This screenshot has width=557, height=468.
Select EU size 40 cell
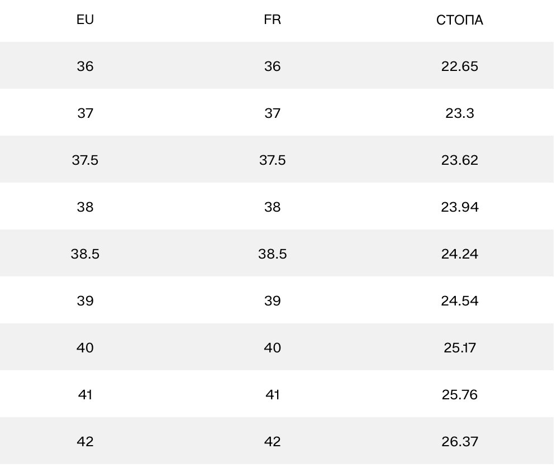pyautogui.click(x=85, y=348)
